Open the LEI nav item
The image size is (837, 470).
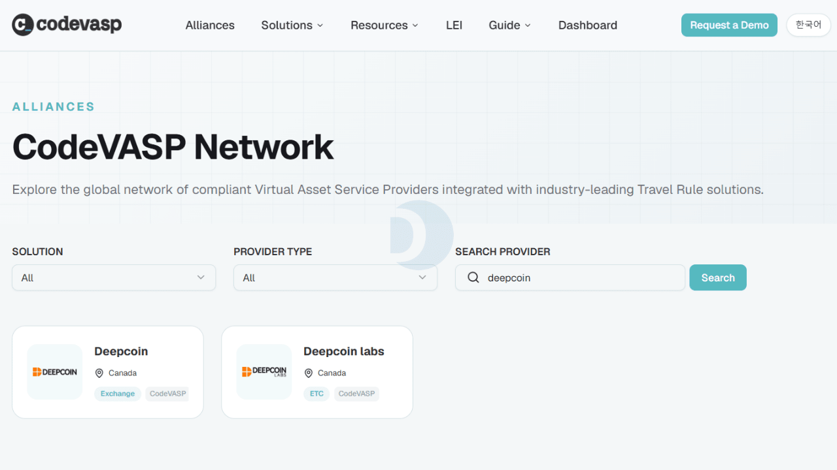(x=454, y=25)
